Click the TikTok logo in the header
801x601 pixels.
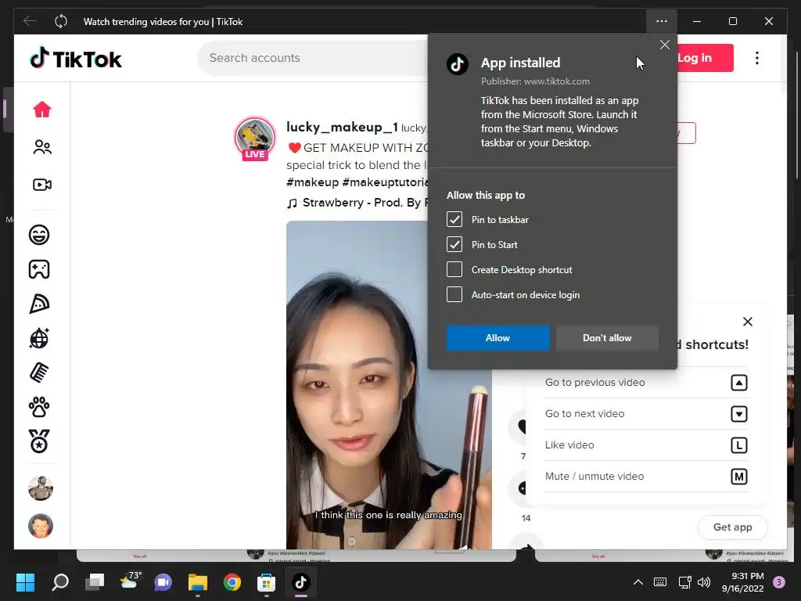(76, 59)
